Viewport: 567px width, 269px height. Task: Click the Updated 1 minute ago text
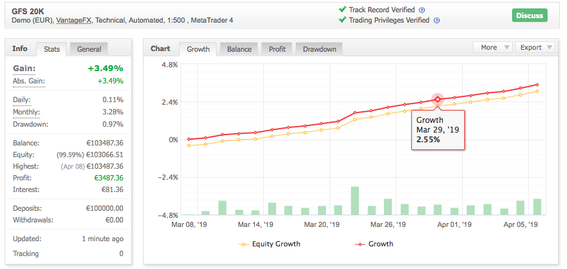(103, 239)
